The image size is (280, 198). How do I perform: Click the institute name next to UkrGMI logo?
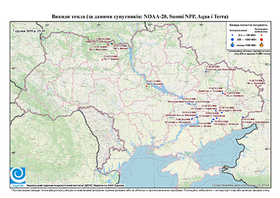tap(75, 186)
